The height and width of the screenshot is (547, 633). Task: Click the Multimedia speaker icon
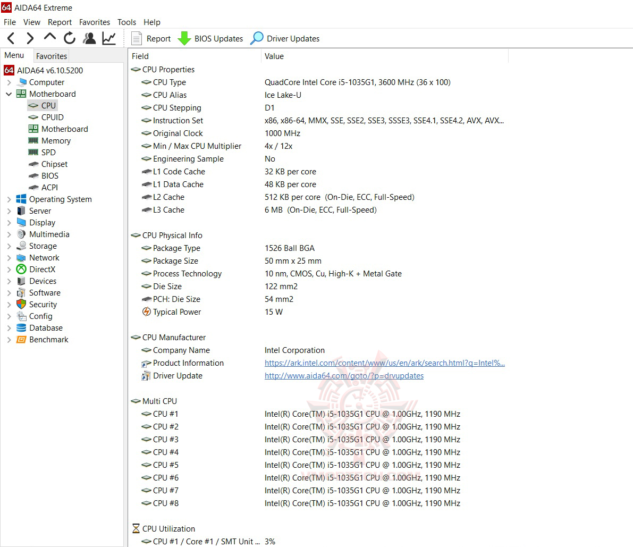(21, 234)
